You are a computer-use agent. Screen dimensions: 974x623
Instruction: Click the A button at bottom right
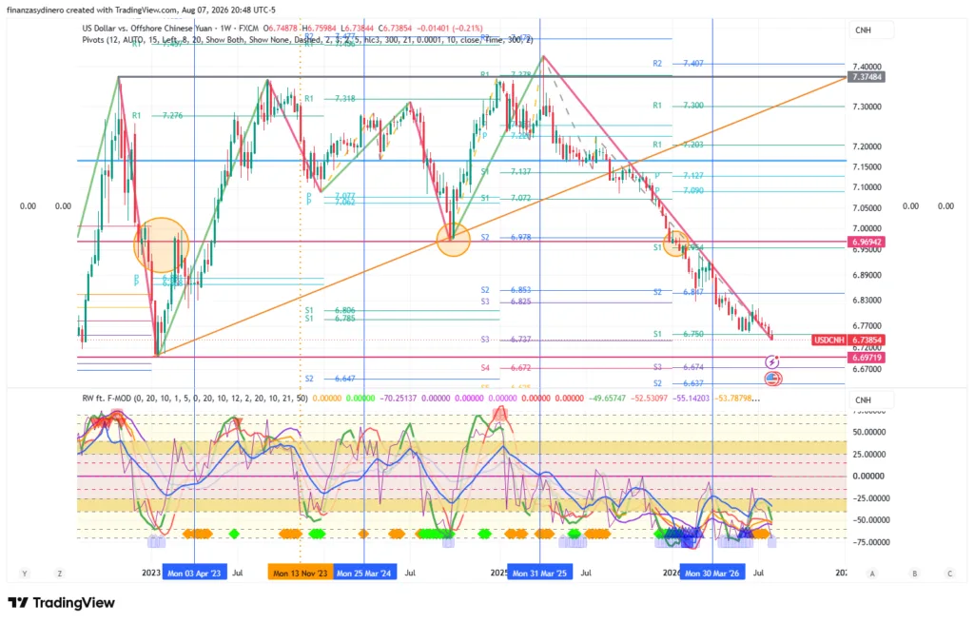tap(872, 574)
